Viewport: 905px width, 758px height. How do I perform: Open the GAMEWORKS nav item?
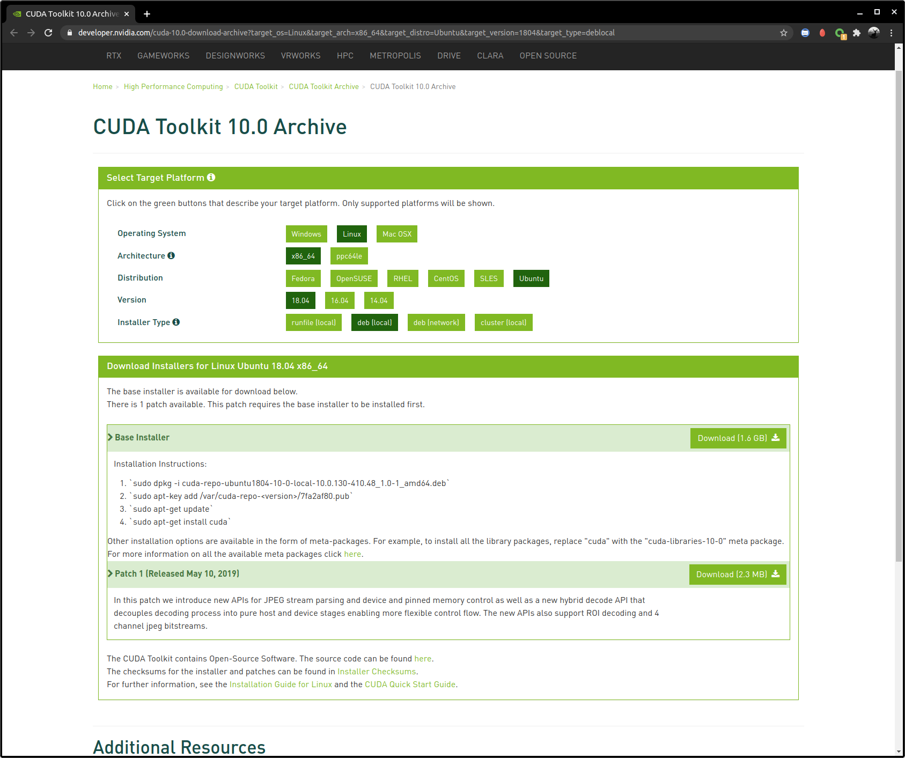(x=164, y=56)
